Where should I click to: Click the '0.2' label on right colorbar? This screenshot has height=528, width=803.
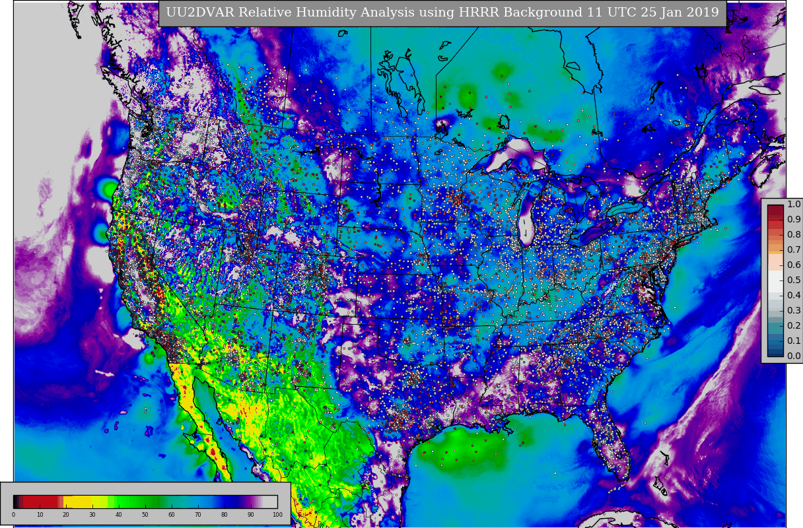click(x=794, y=326)
